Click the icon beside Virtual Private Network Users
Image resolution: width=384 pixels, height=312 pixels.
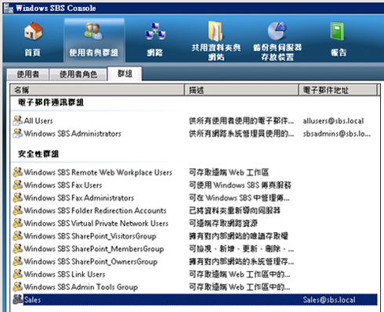(x=18, y=223)
